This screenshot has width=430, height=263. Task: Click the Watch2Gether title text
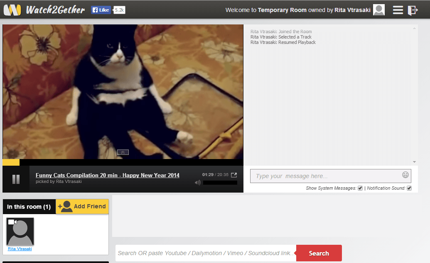55,10
